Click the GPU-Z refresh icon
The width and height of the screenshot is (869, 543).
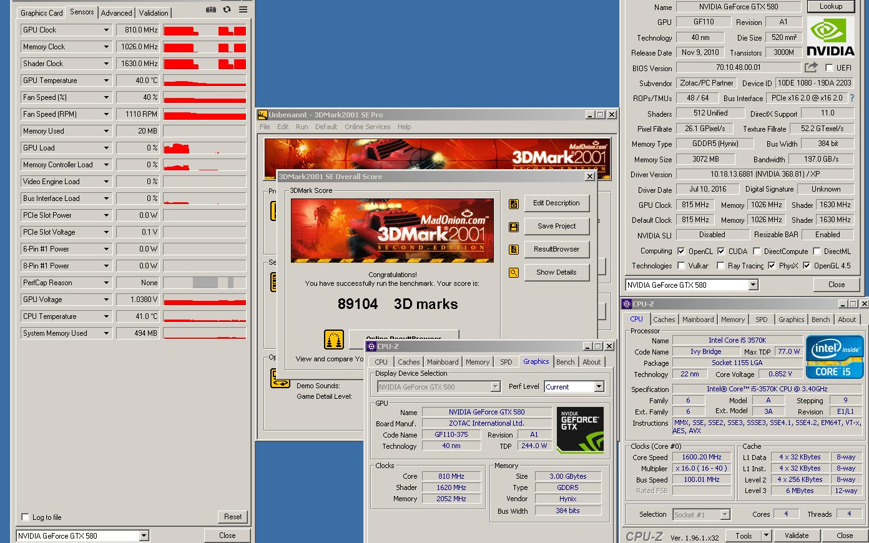click(x=227, y=10)
